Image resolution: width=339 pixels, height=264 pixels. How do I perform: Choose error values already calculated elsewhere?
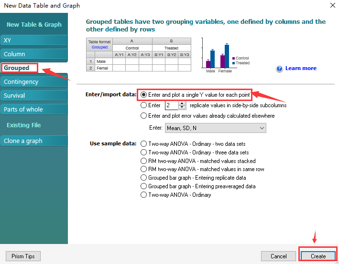pos(143,116)
